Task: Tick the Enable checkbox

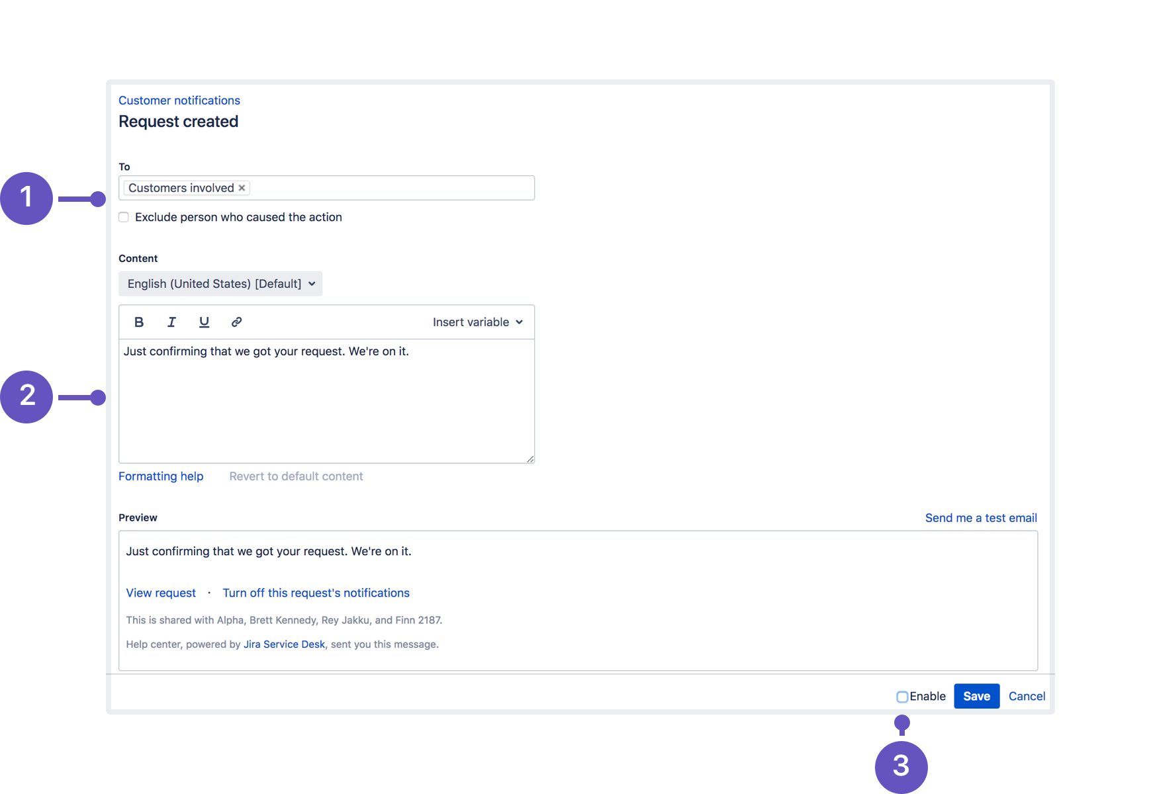Action: [x=901, y=697]
